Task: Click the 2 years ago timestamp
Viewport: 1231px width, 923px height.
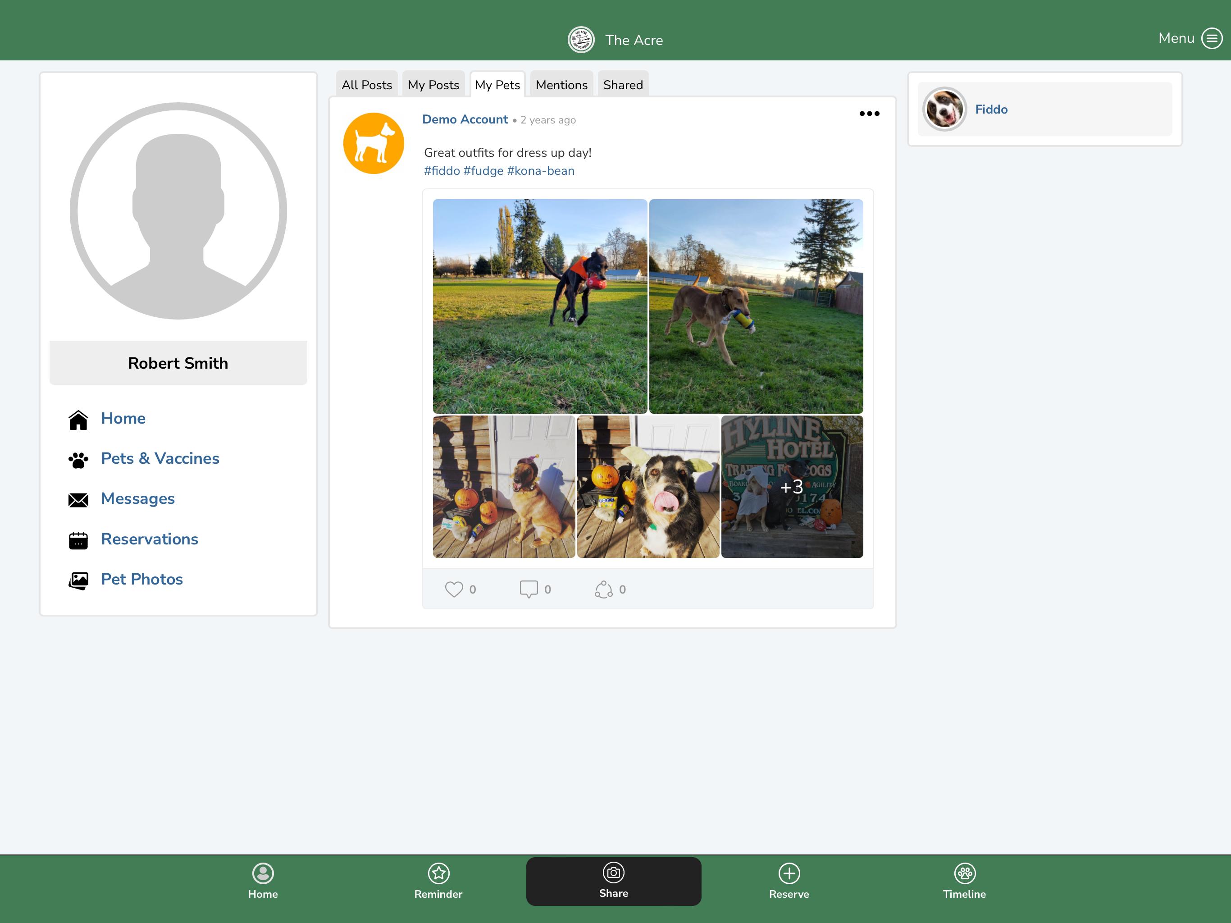Action: (548, 120)
